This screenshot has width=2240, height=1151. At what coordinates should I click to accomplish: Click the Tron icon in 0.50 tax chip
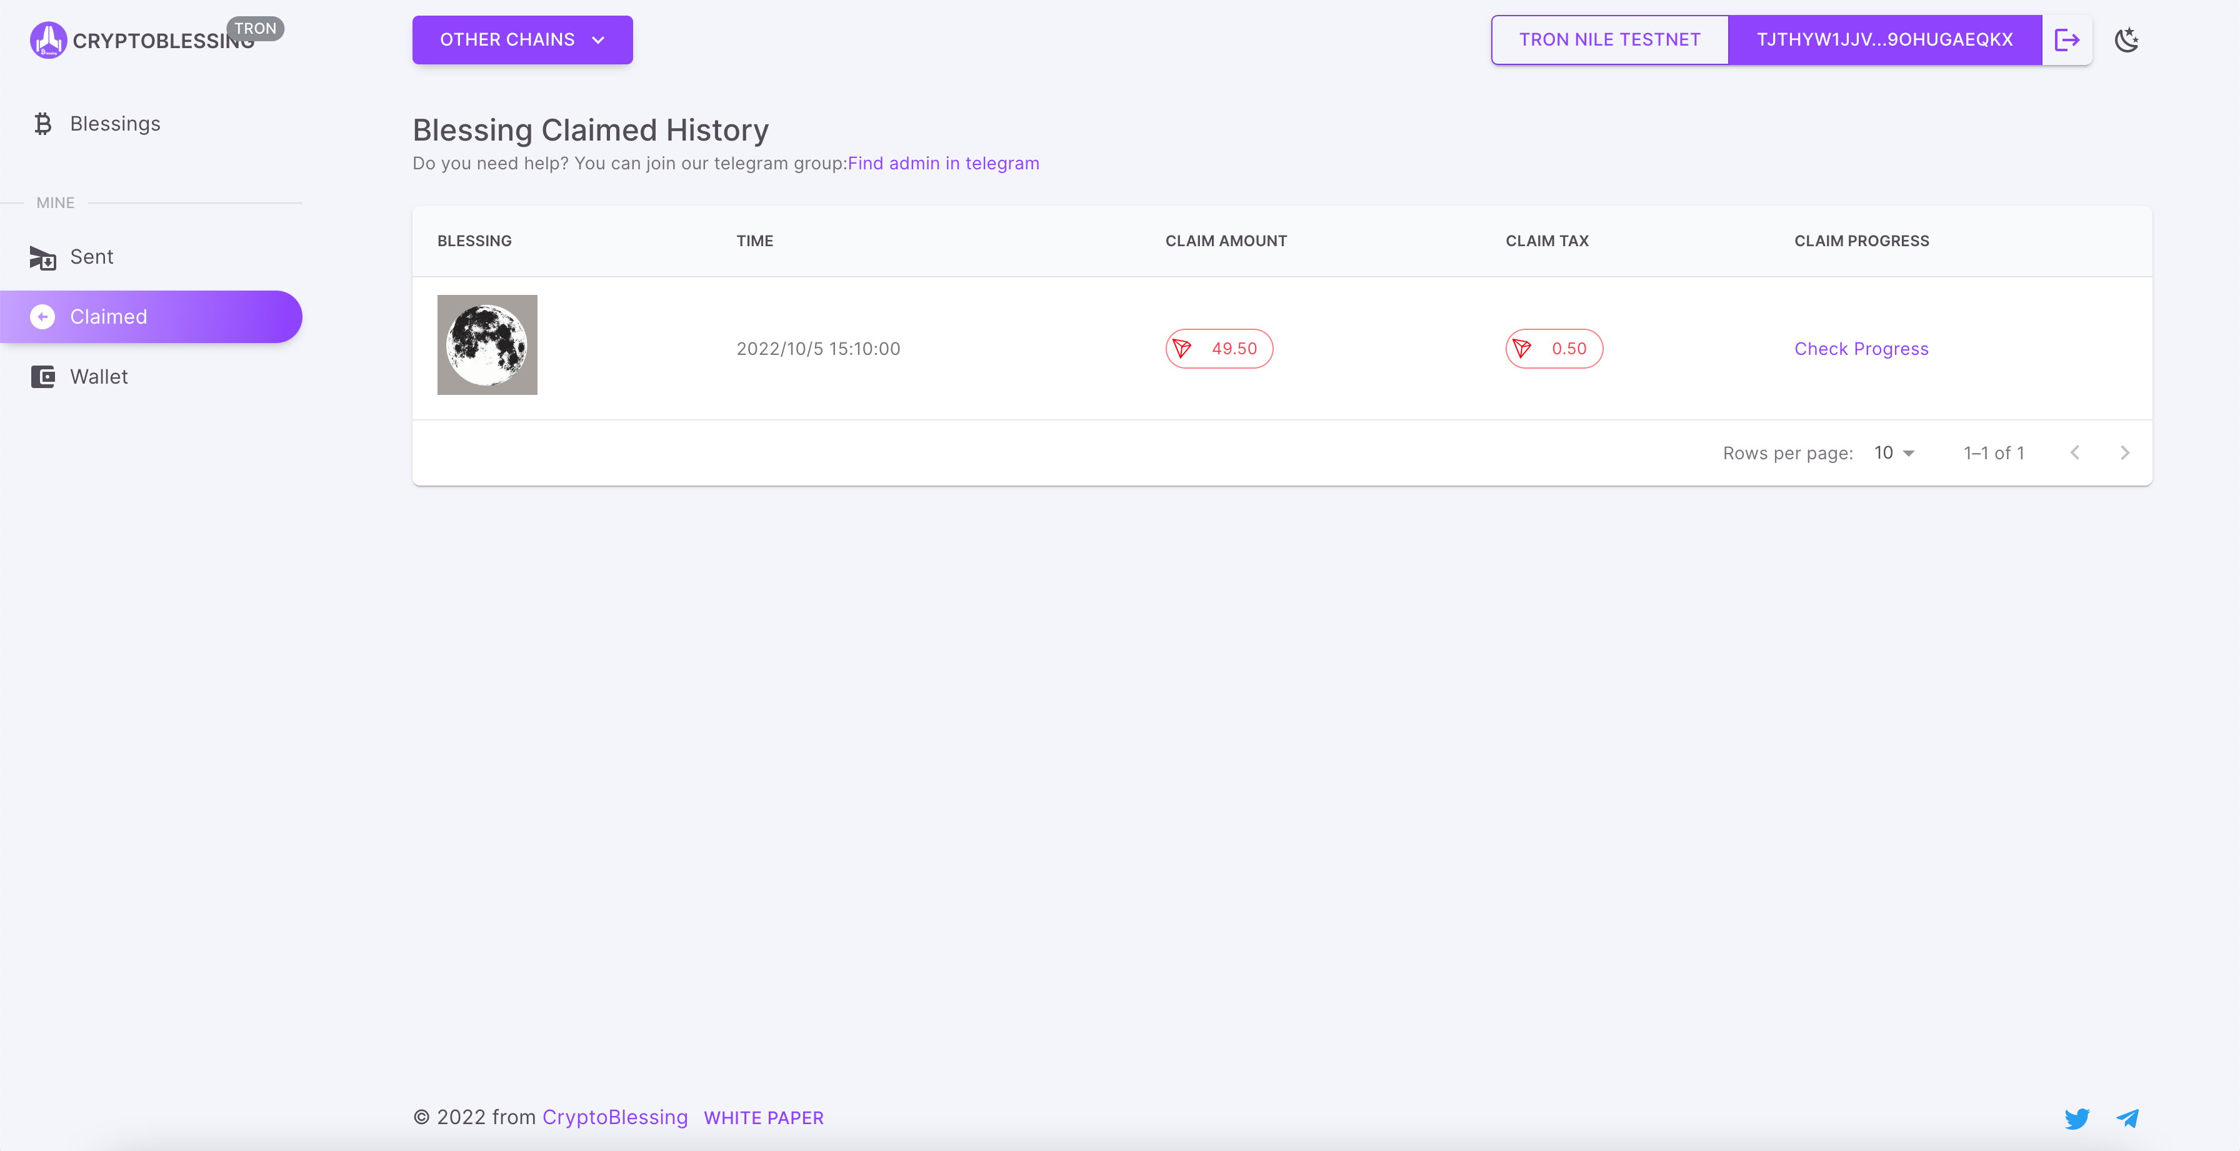tap(1522, 349)
